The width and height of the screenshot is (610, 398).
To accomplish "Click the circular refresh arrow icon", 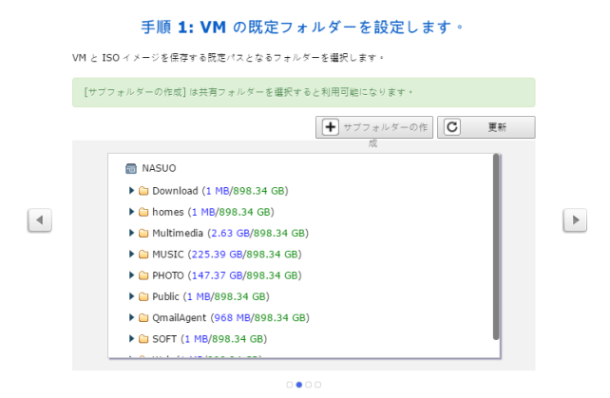I will click(452, 127).
